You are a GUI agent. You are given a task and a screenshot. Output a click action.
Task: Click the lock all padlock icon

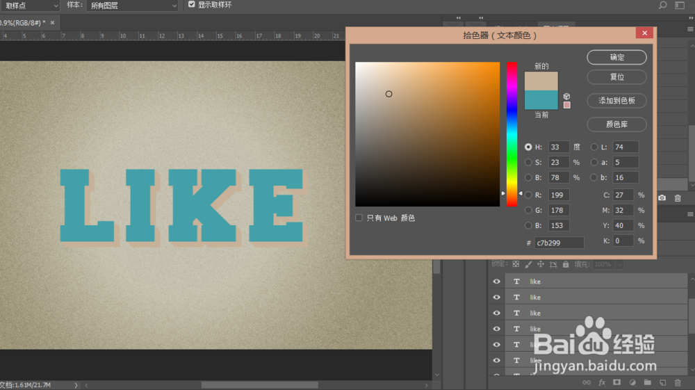(566, 264)
